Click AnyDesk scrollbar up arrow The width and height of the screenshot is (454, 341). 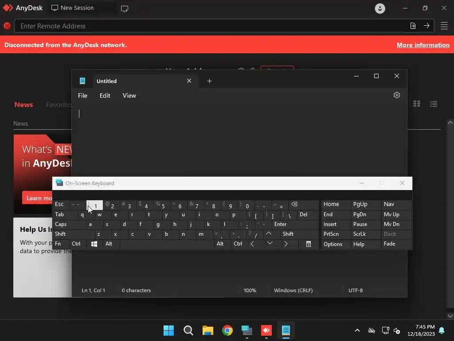(x=450, y=123)
